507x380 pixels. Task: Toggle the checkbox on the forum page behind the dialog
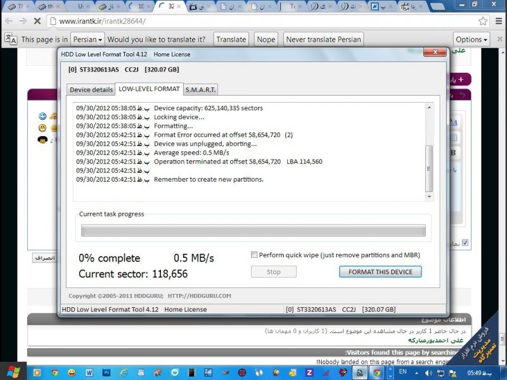pyautogui.click(x=465, y=243)
